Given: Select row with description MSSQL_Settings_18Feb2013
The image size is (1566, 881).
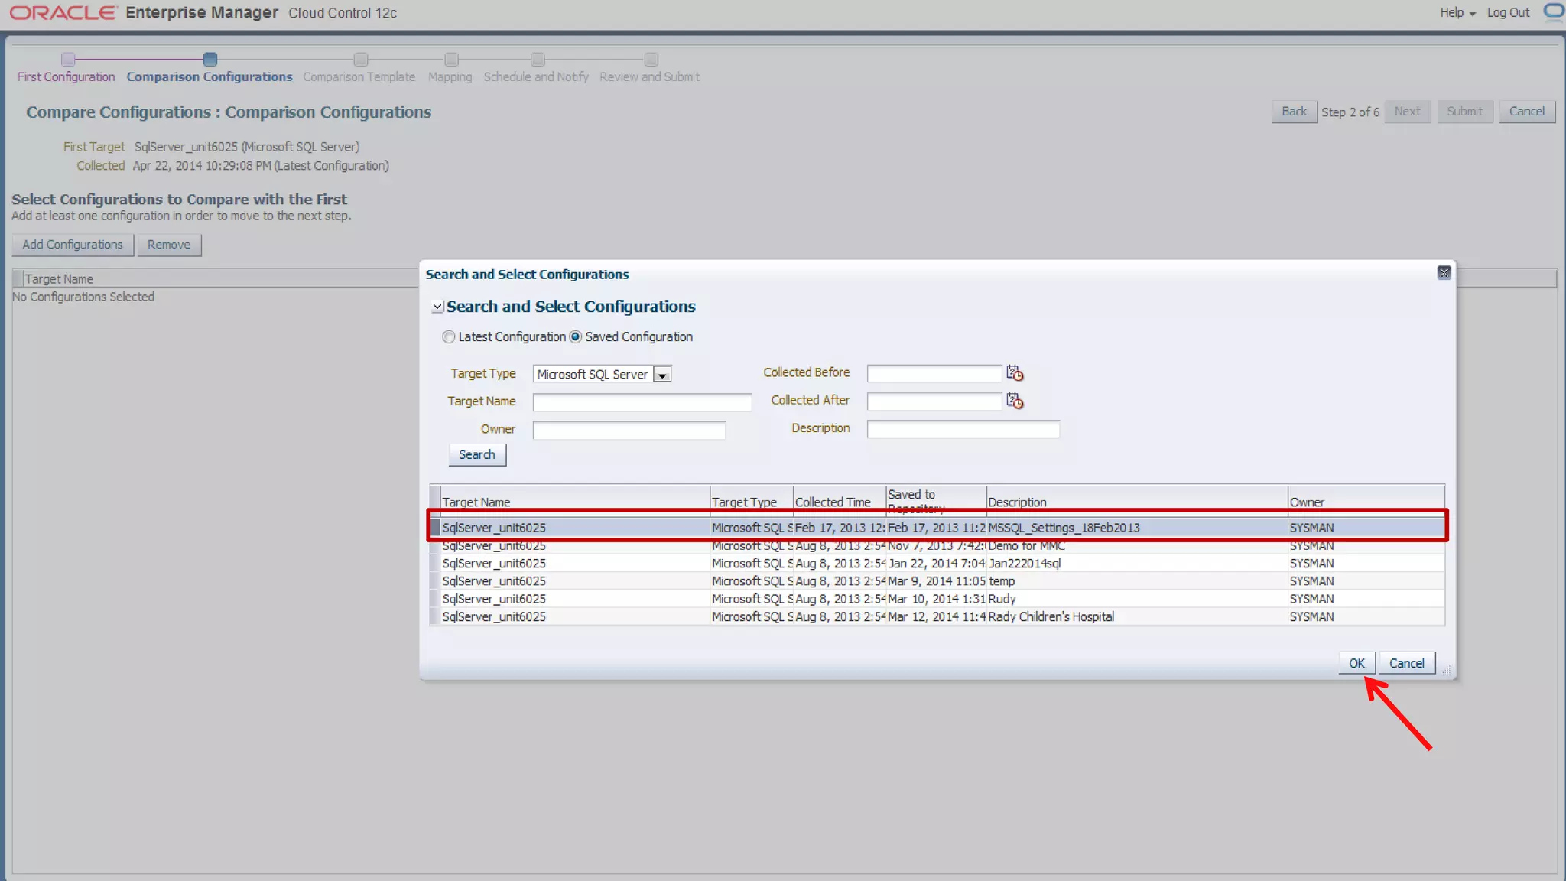Looking at the screenshot, I should 937,528.
